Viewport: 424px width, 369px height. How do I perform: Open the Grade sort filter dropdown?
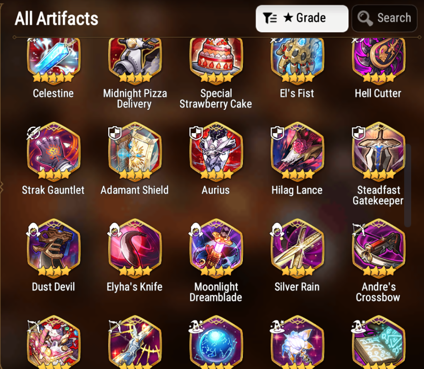point(302,18)
